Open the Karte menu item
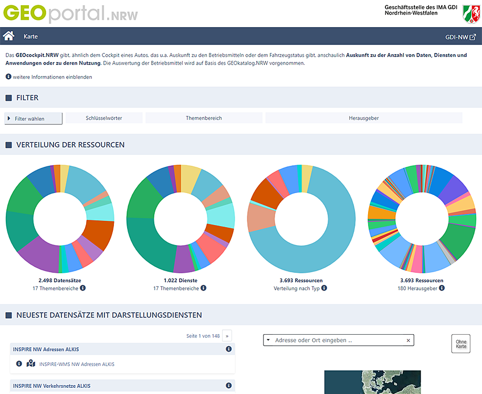 (31, 36)
